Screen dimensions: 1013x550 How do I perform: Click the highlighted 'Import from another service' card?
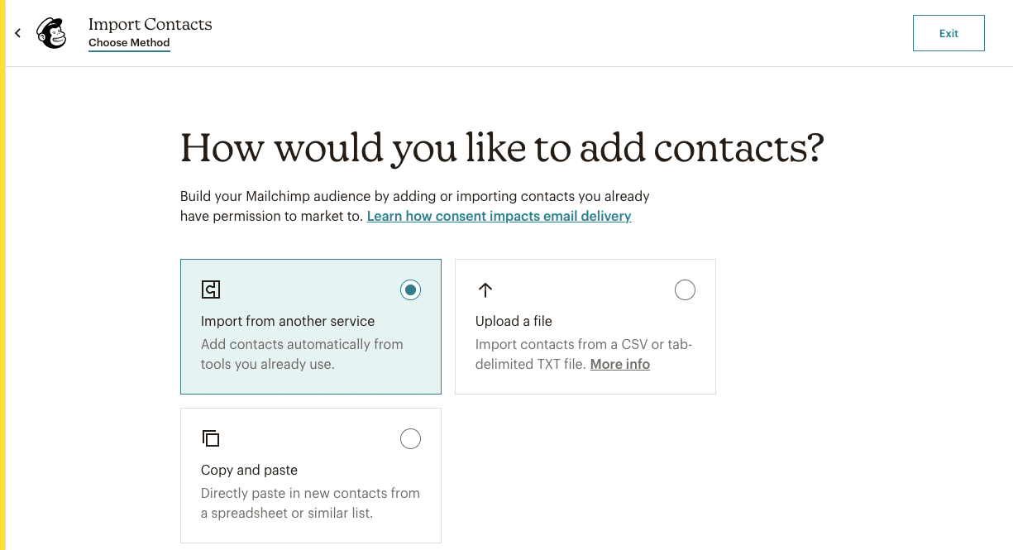click(310, 326)
